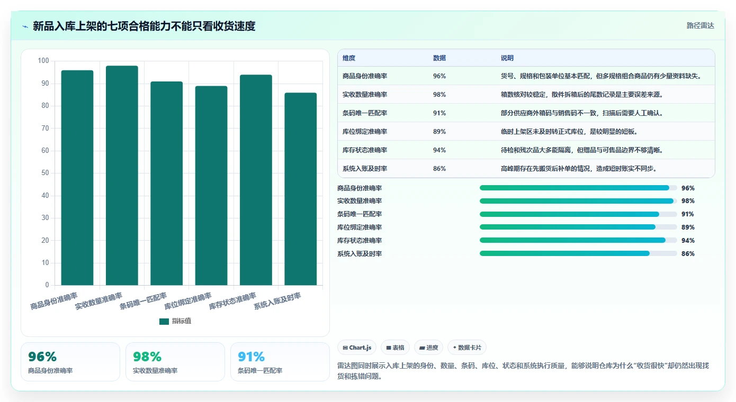The height and width of the screenshot is (402, 736).
Task: Open the 96% 商品身份准确率 summary card
Action: (x=70, y=362)
